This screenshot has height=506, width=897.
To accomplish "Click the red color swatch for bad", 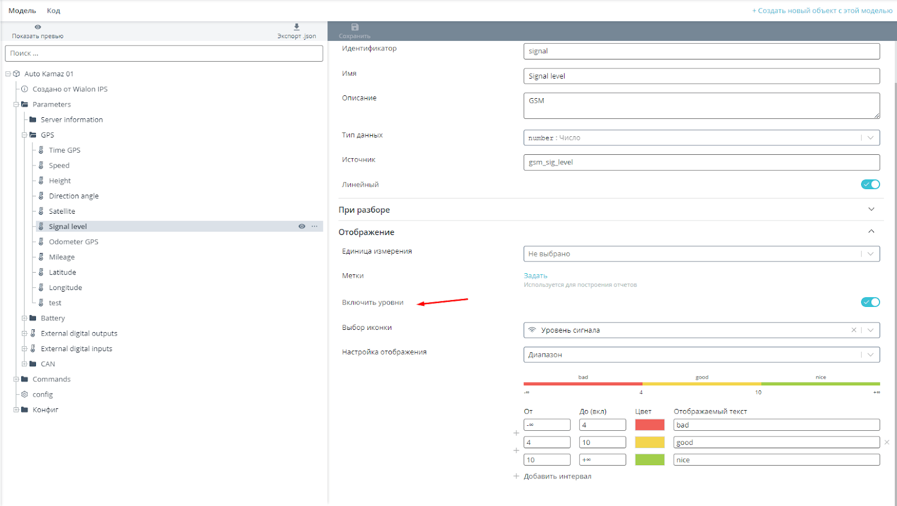I will [650, 425].
